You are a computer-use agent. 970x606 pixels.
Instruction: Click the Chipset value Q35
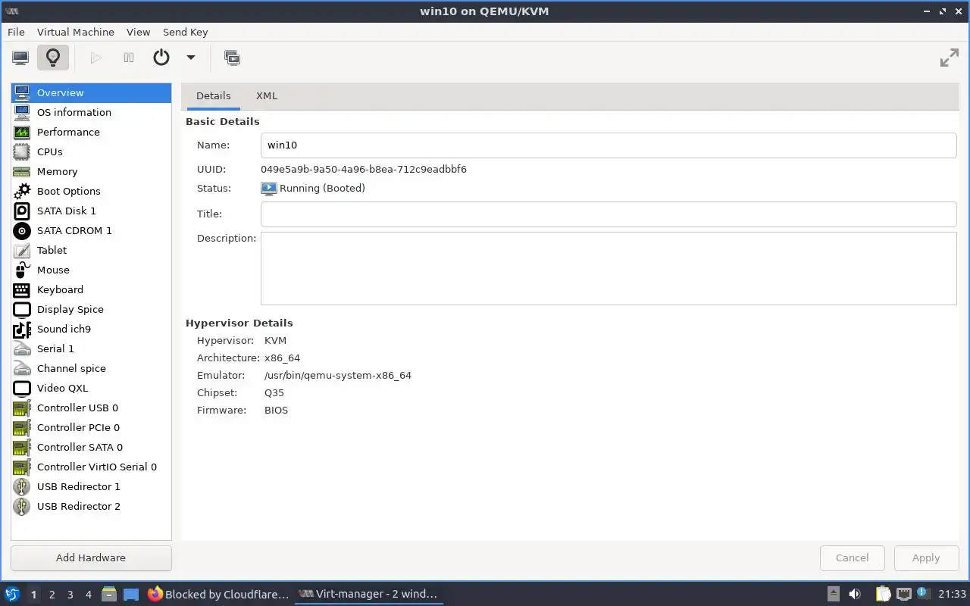[274, 392]
